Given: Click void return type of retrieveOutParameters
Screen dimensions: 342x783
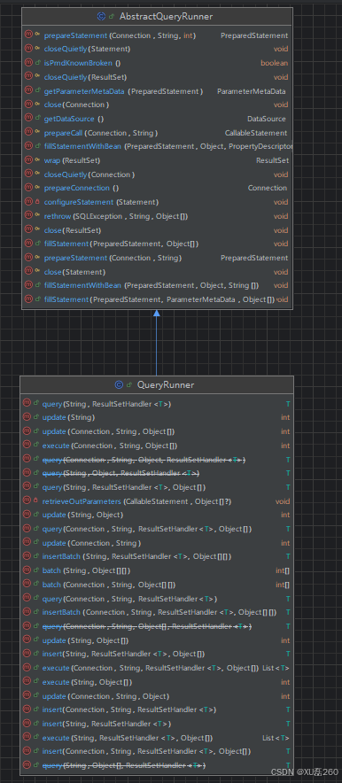Looking at the screenshot, I should click(283, 500).
